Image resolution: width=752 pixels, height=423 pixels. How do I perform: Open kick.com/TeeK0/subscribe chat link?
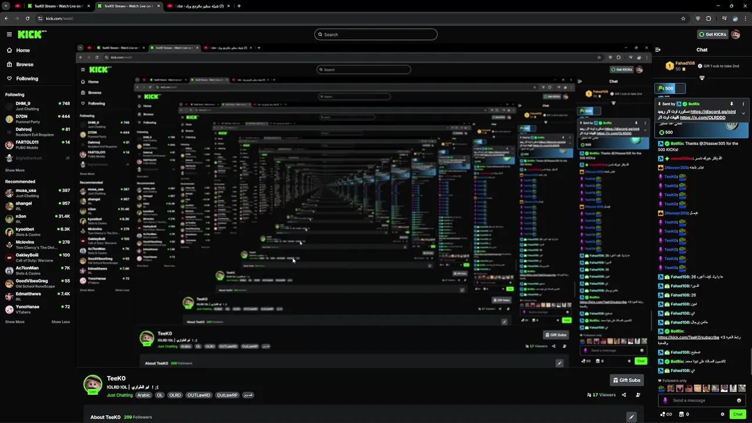pyautogui.click(x=689, y=337)
